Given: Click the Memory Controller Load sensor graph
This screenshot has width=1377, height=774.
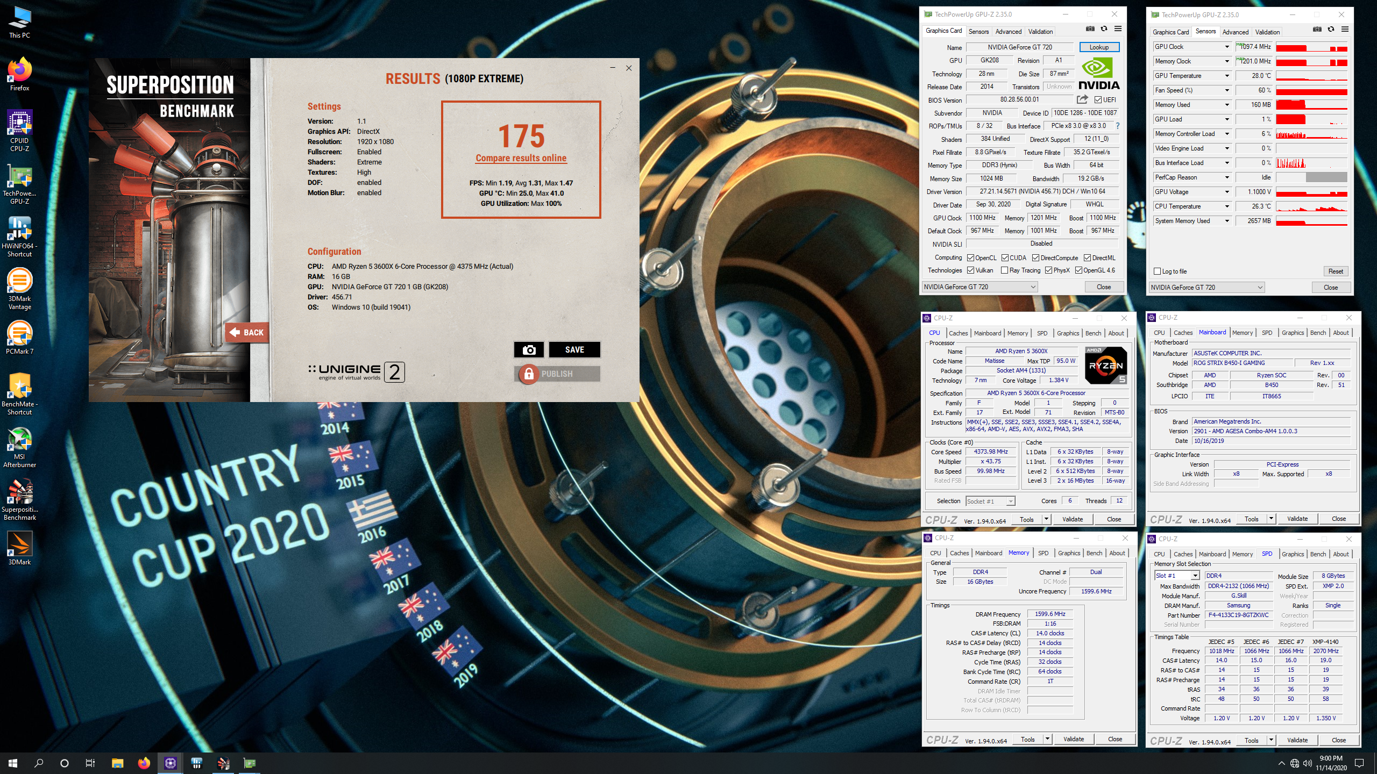Looking at the screenshot, I should point(1311,134).
